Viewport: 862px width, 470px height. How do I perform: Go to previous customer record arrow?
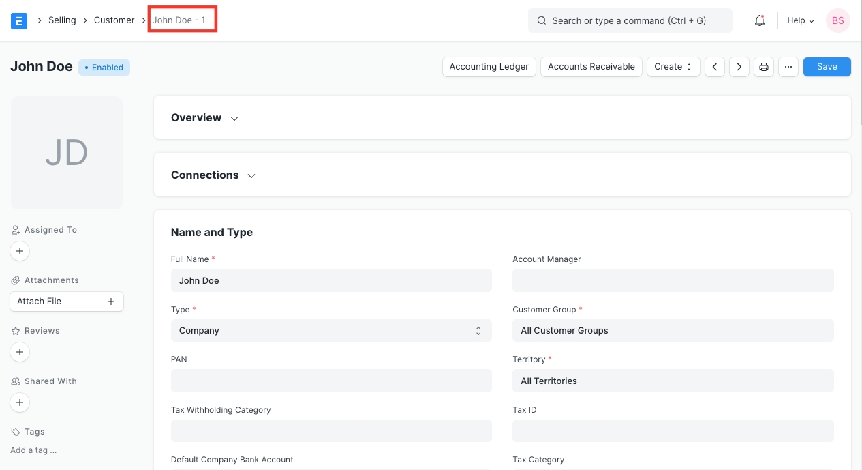click(x=714, y=67)
